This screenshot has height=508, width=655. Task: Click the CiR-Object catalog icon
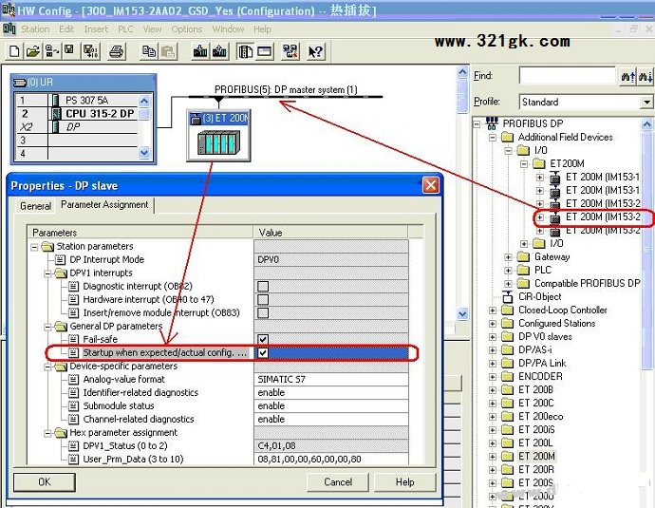(508, 297)
